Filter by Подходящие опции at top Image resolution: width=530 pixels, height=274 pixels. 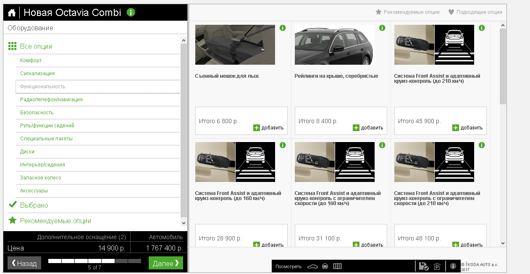coord(475,12)
